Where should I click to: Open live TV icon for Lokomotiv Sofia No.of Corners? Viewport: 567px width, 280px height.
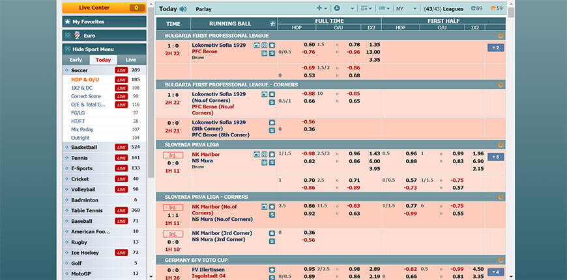tap(265, 94)
